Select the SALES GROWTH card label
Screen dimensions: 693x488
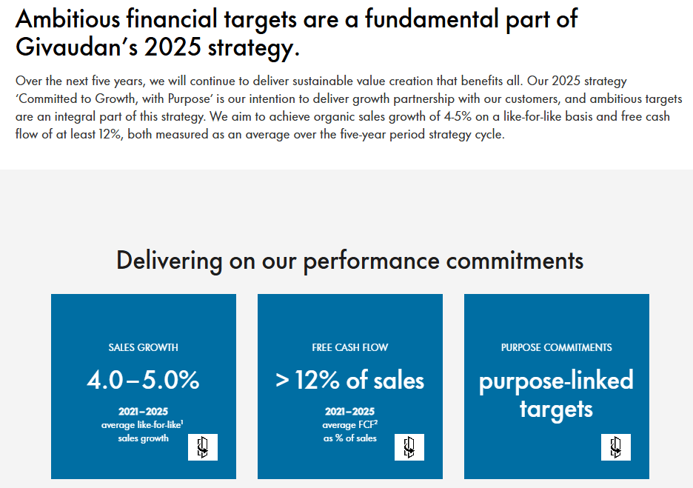click(143, 347)
